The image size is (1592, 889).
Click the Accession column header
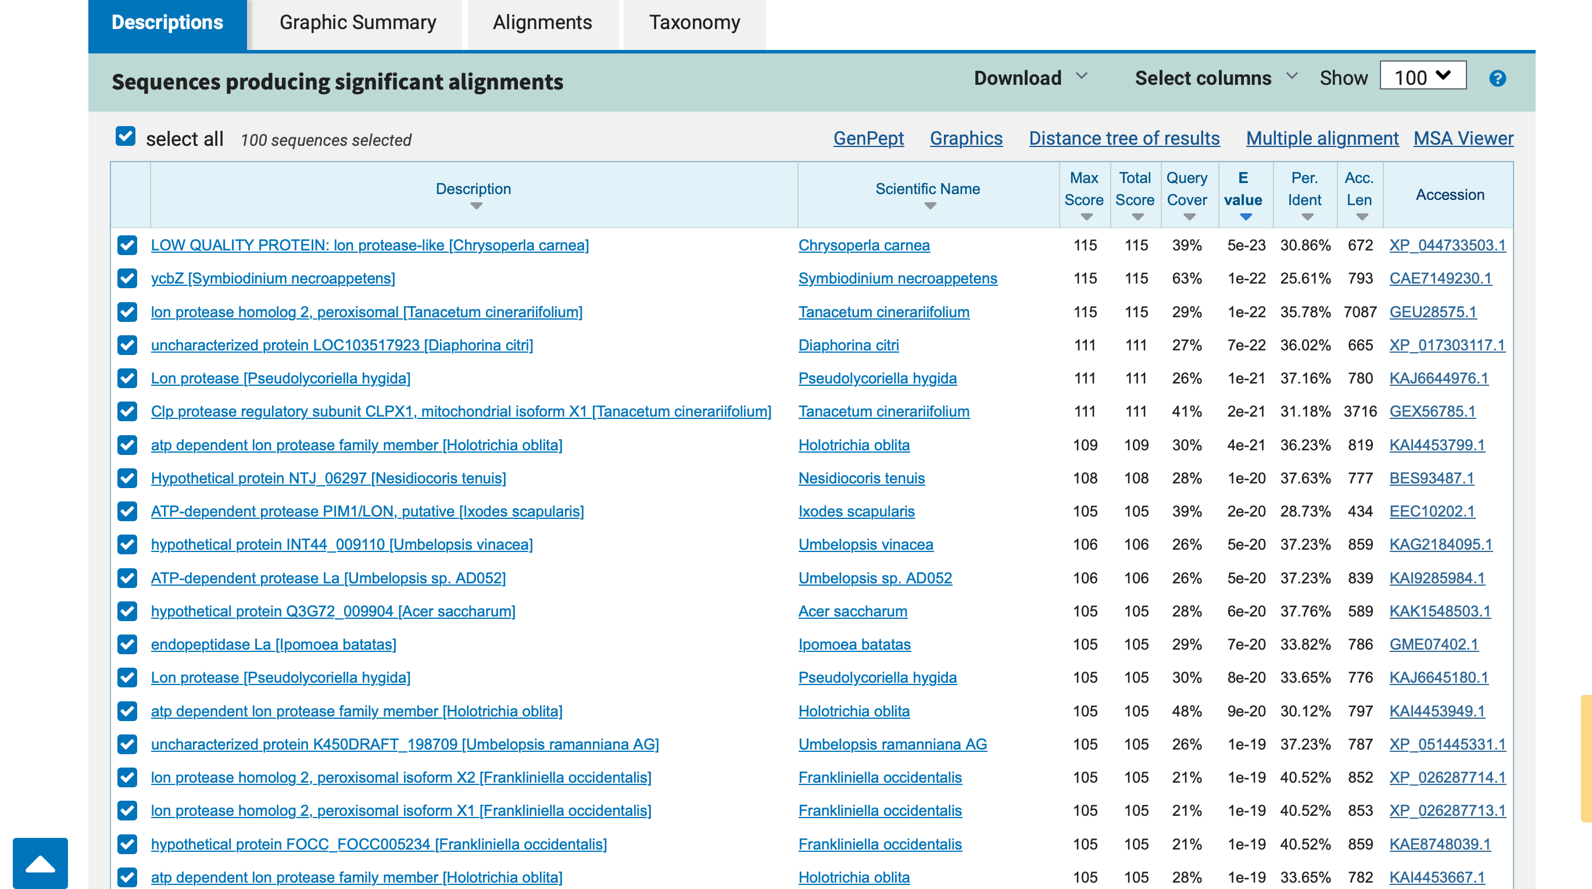(x=1450, y=195)
